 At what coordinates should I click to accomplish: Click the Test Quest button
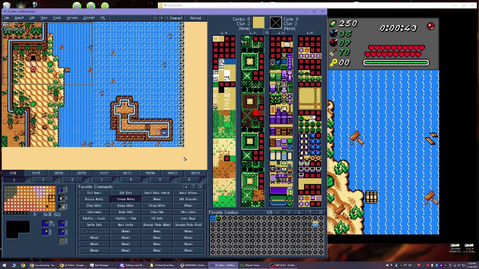[x=94, y=193]
